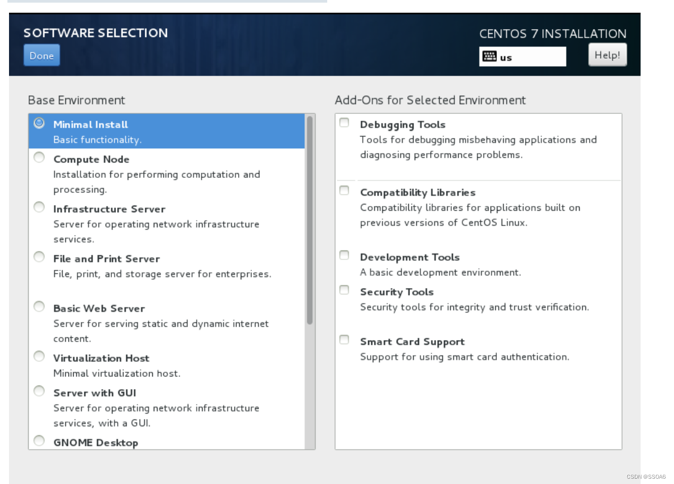Select Infrastructure Server radio option
This screenshot has height=484, width=674.
[39, 208]
